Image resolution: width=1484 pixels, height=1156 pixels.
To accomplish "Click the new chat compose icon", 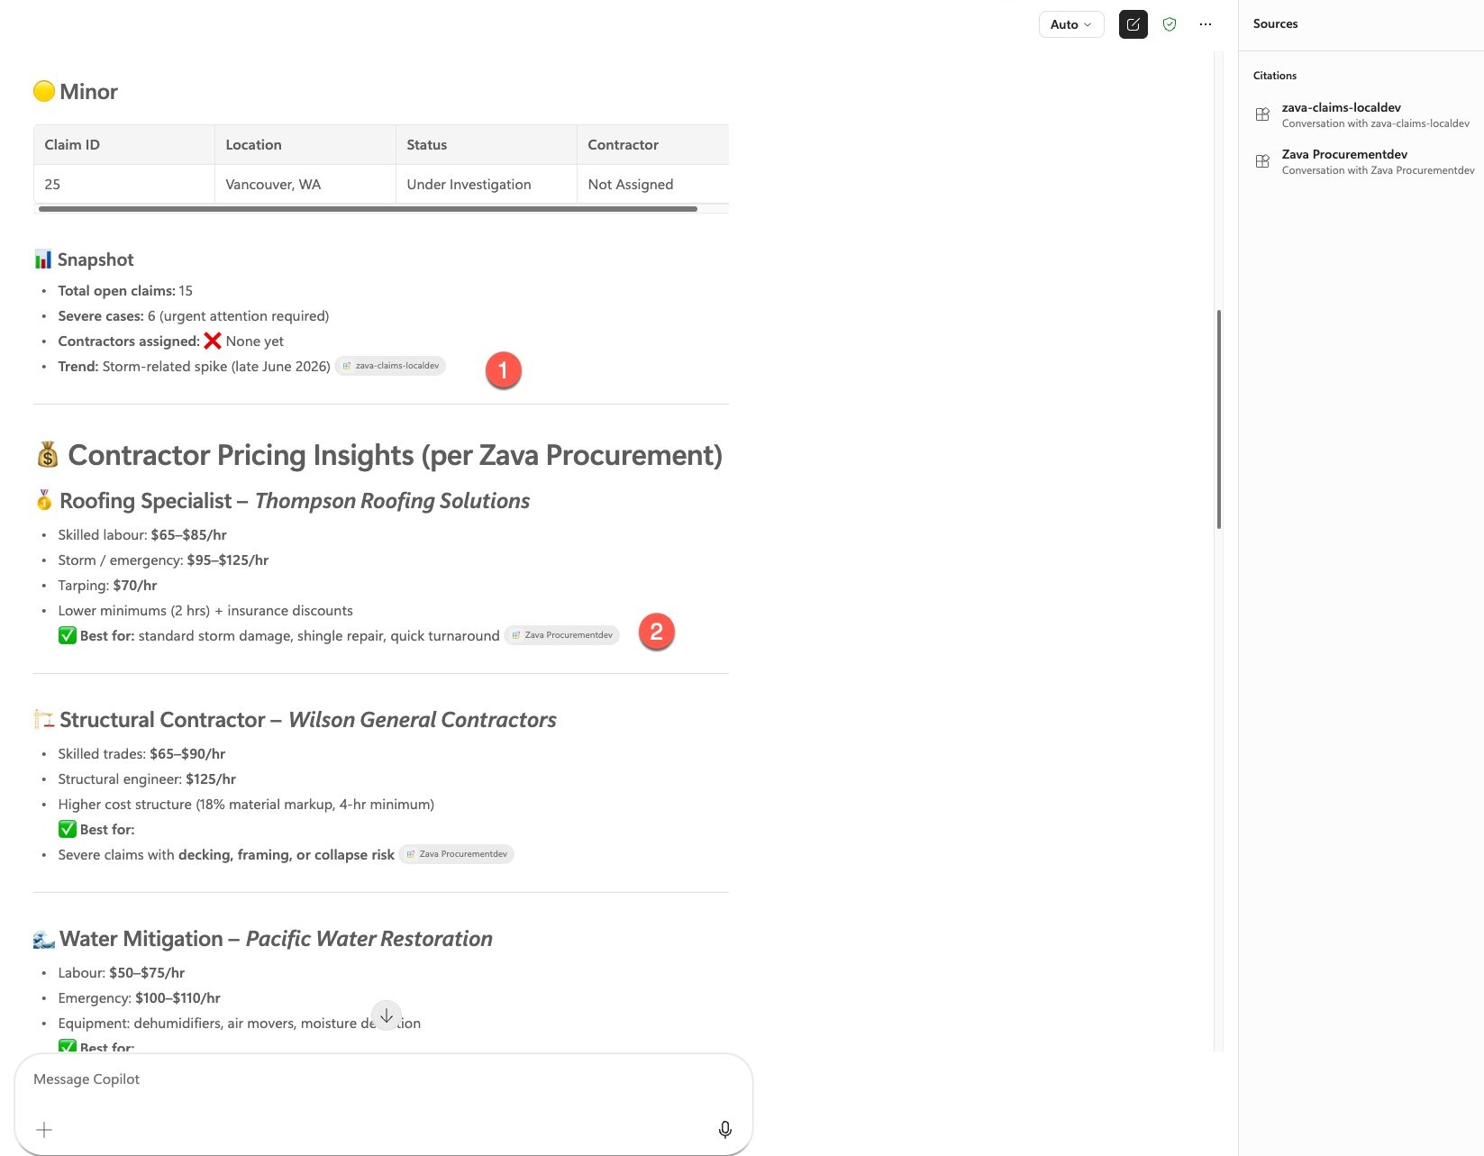I will coord(1133,24).
